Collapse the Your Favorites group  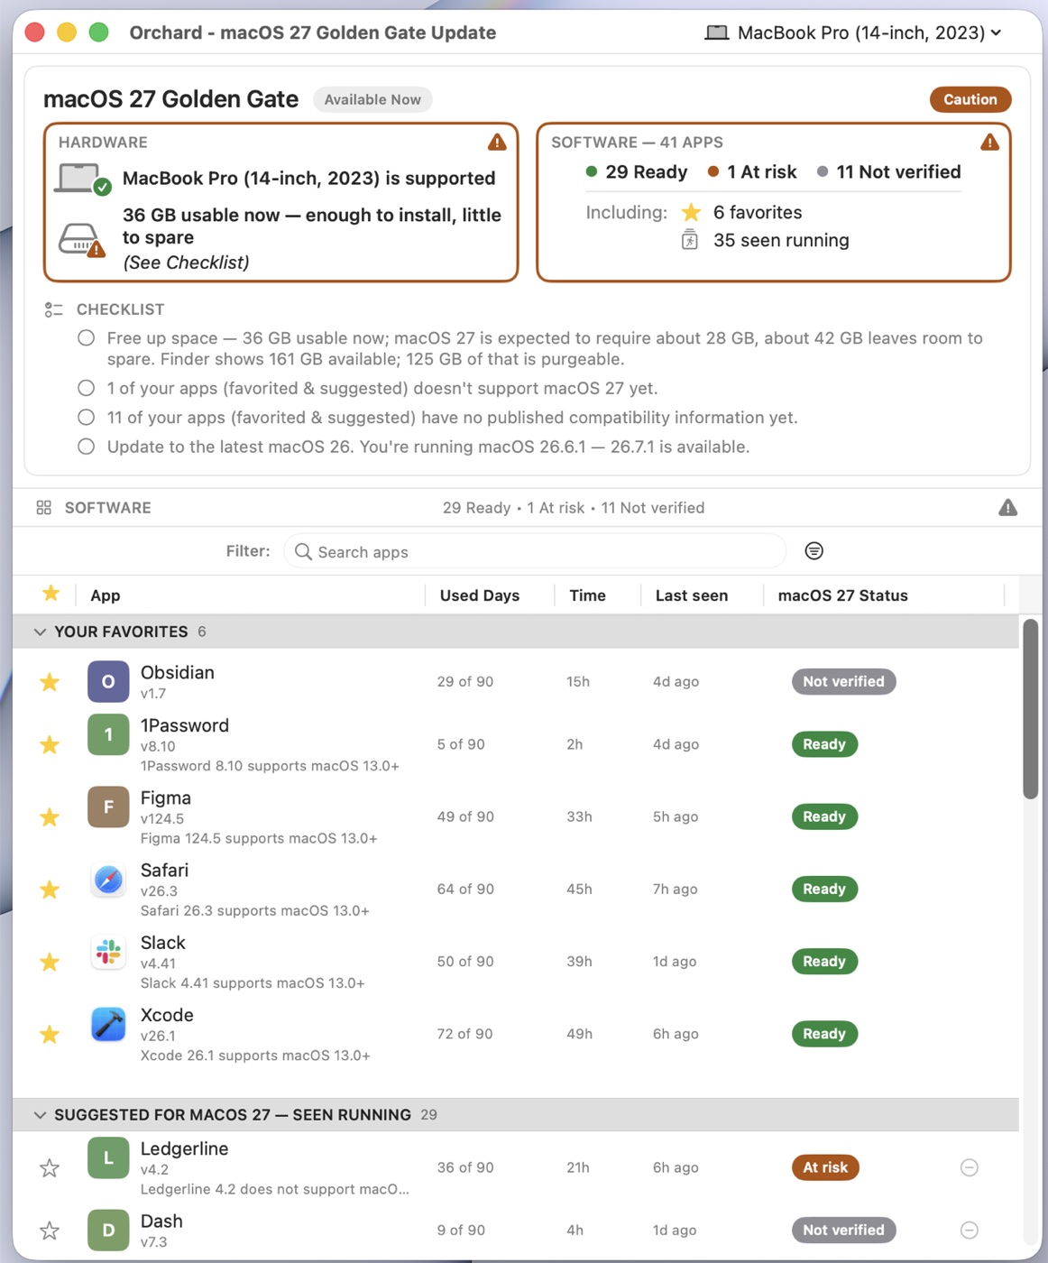[40, 631]
